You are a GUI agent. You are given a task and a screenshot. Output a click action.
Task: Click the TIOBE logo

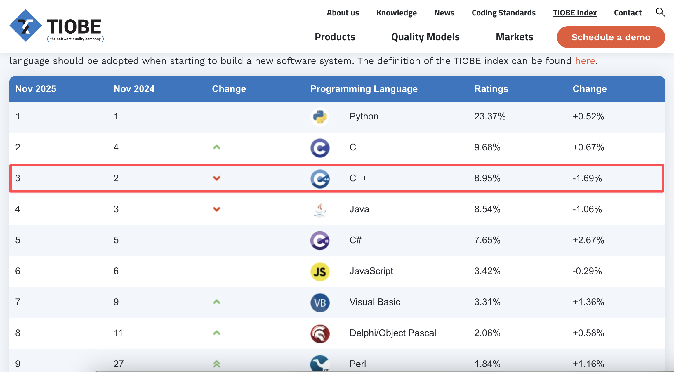point(57,26)
